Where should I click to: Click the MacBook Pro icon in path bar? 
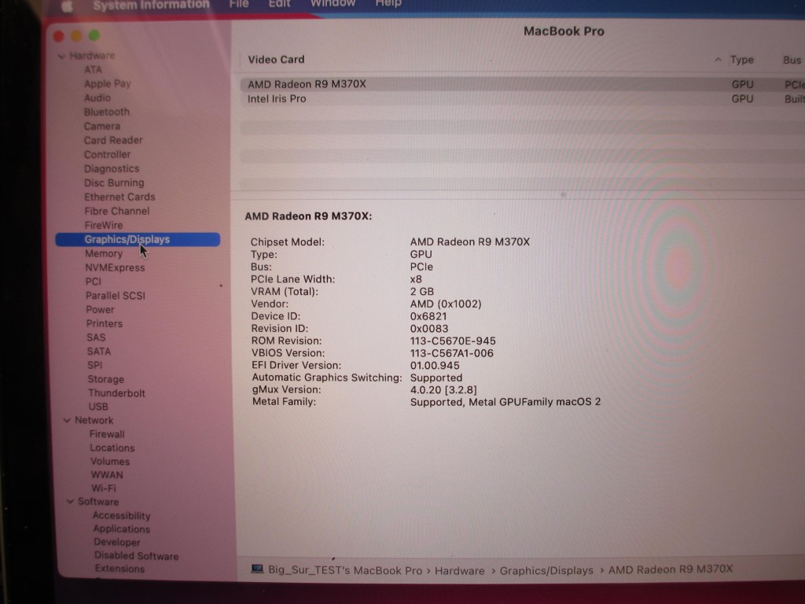coord(258,569)
